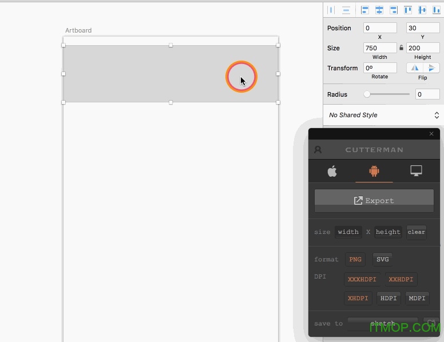The image size is (444, 342).
Task: Click the Radius slider handle
Action: coord(367,94)
